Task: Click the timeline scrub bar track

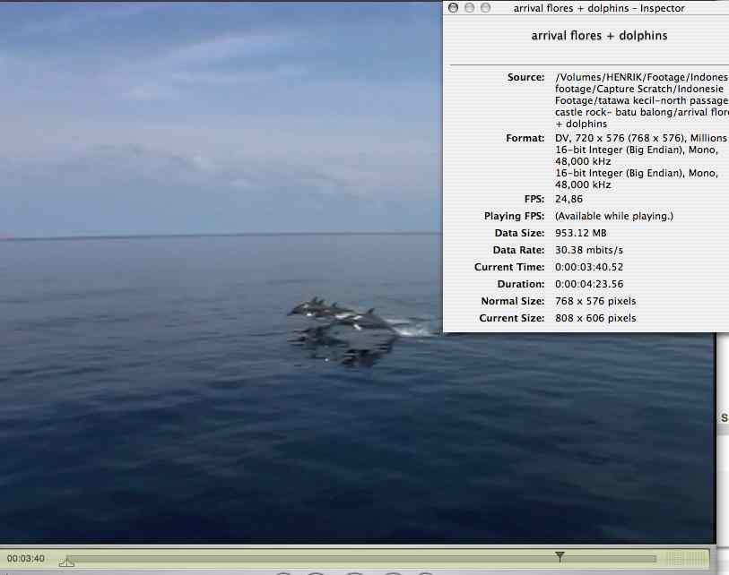Action: (x=314, y=558)
